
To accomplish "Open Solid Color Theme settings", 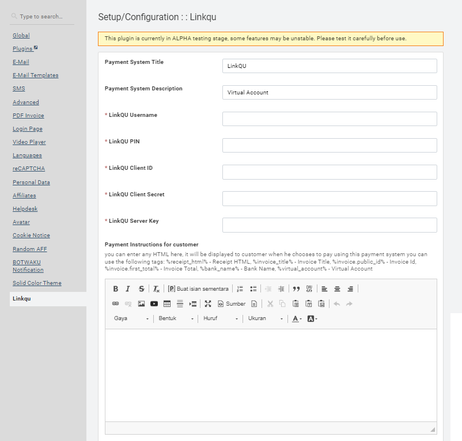I will pos(37,283).
